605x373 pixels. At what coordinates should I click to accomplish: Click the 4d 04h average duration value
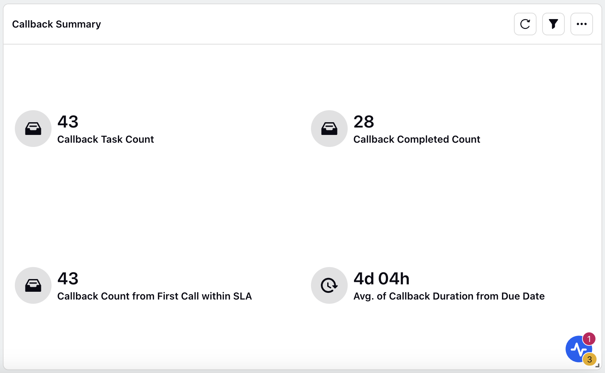point(381,279)
